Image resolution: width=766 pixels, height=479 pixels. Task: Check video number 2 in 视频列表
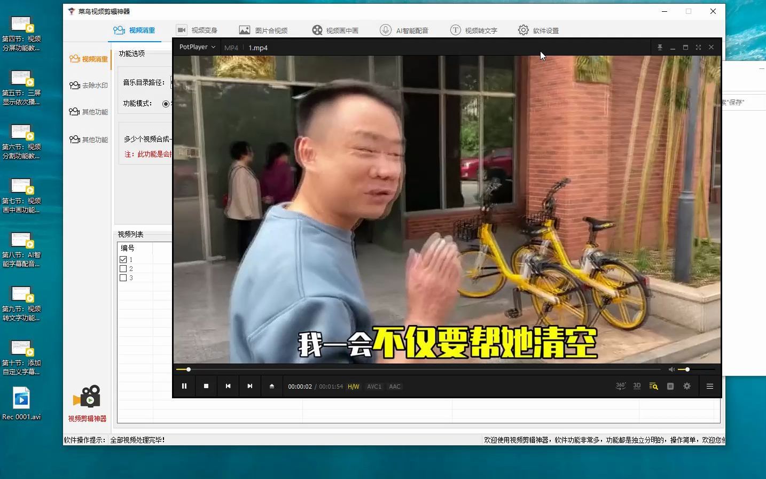tap(122, 268)
